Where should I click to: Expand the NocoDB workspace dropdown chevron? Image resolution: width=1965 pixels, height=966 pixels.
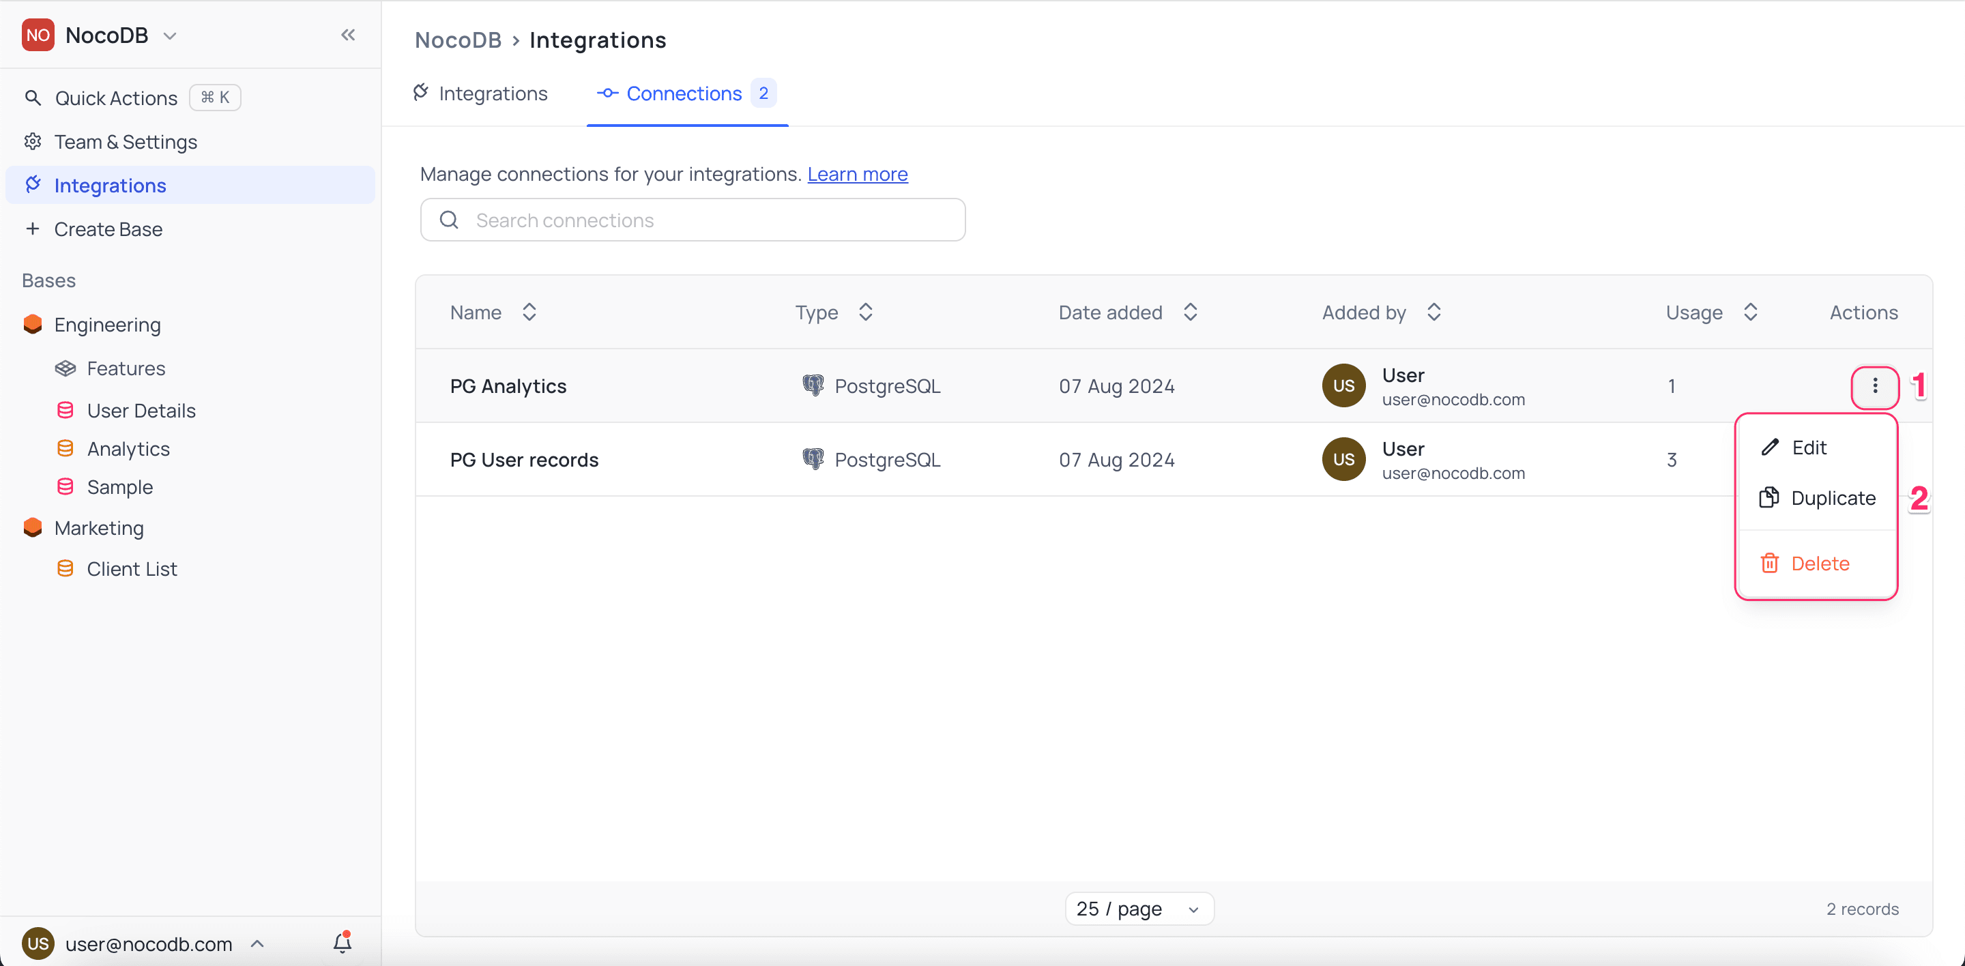coord(170,36)
